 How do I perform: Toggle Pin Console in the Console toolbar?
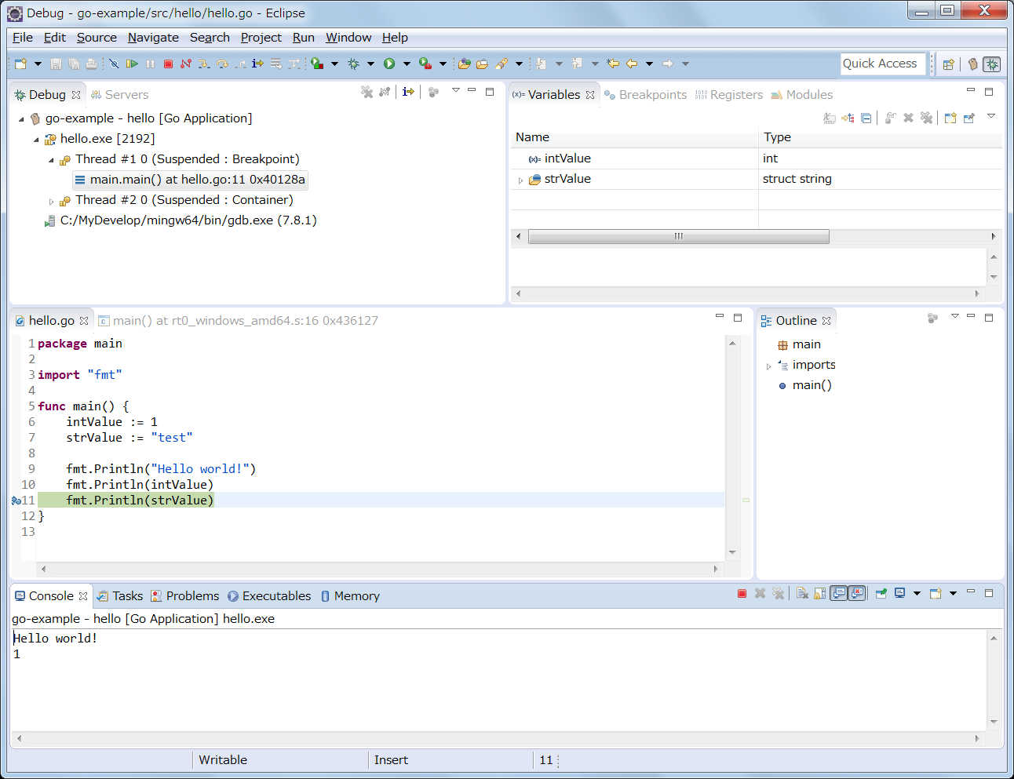point(881,594)
